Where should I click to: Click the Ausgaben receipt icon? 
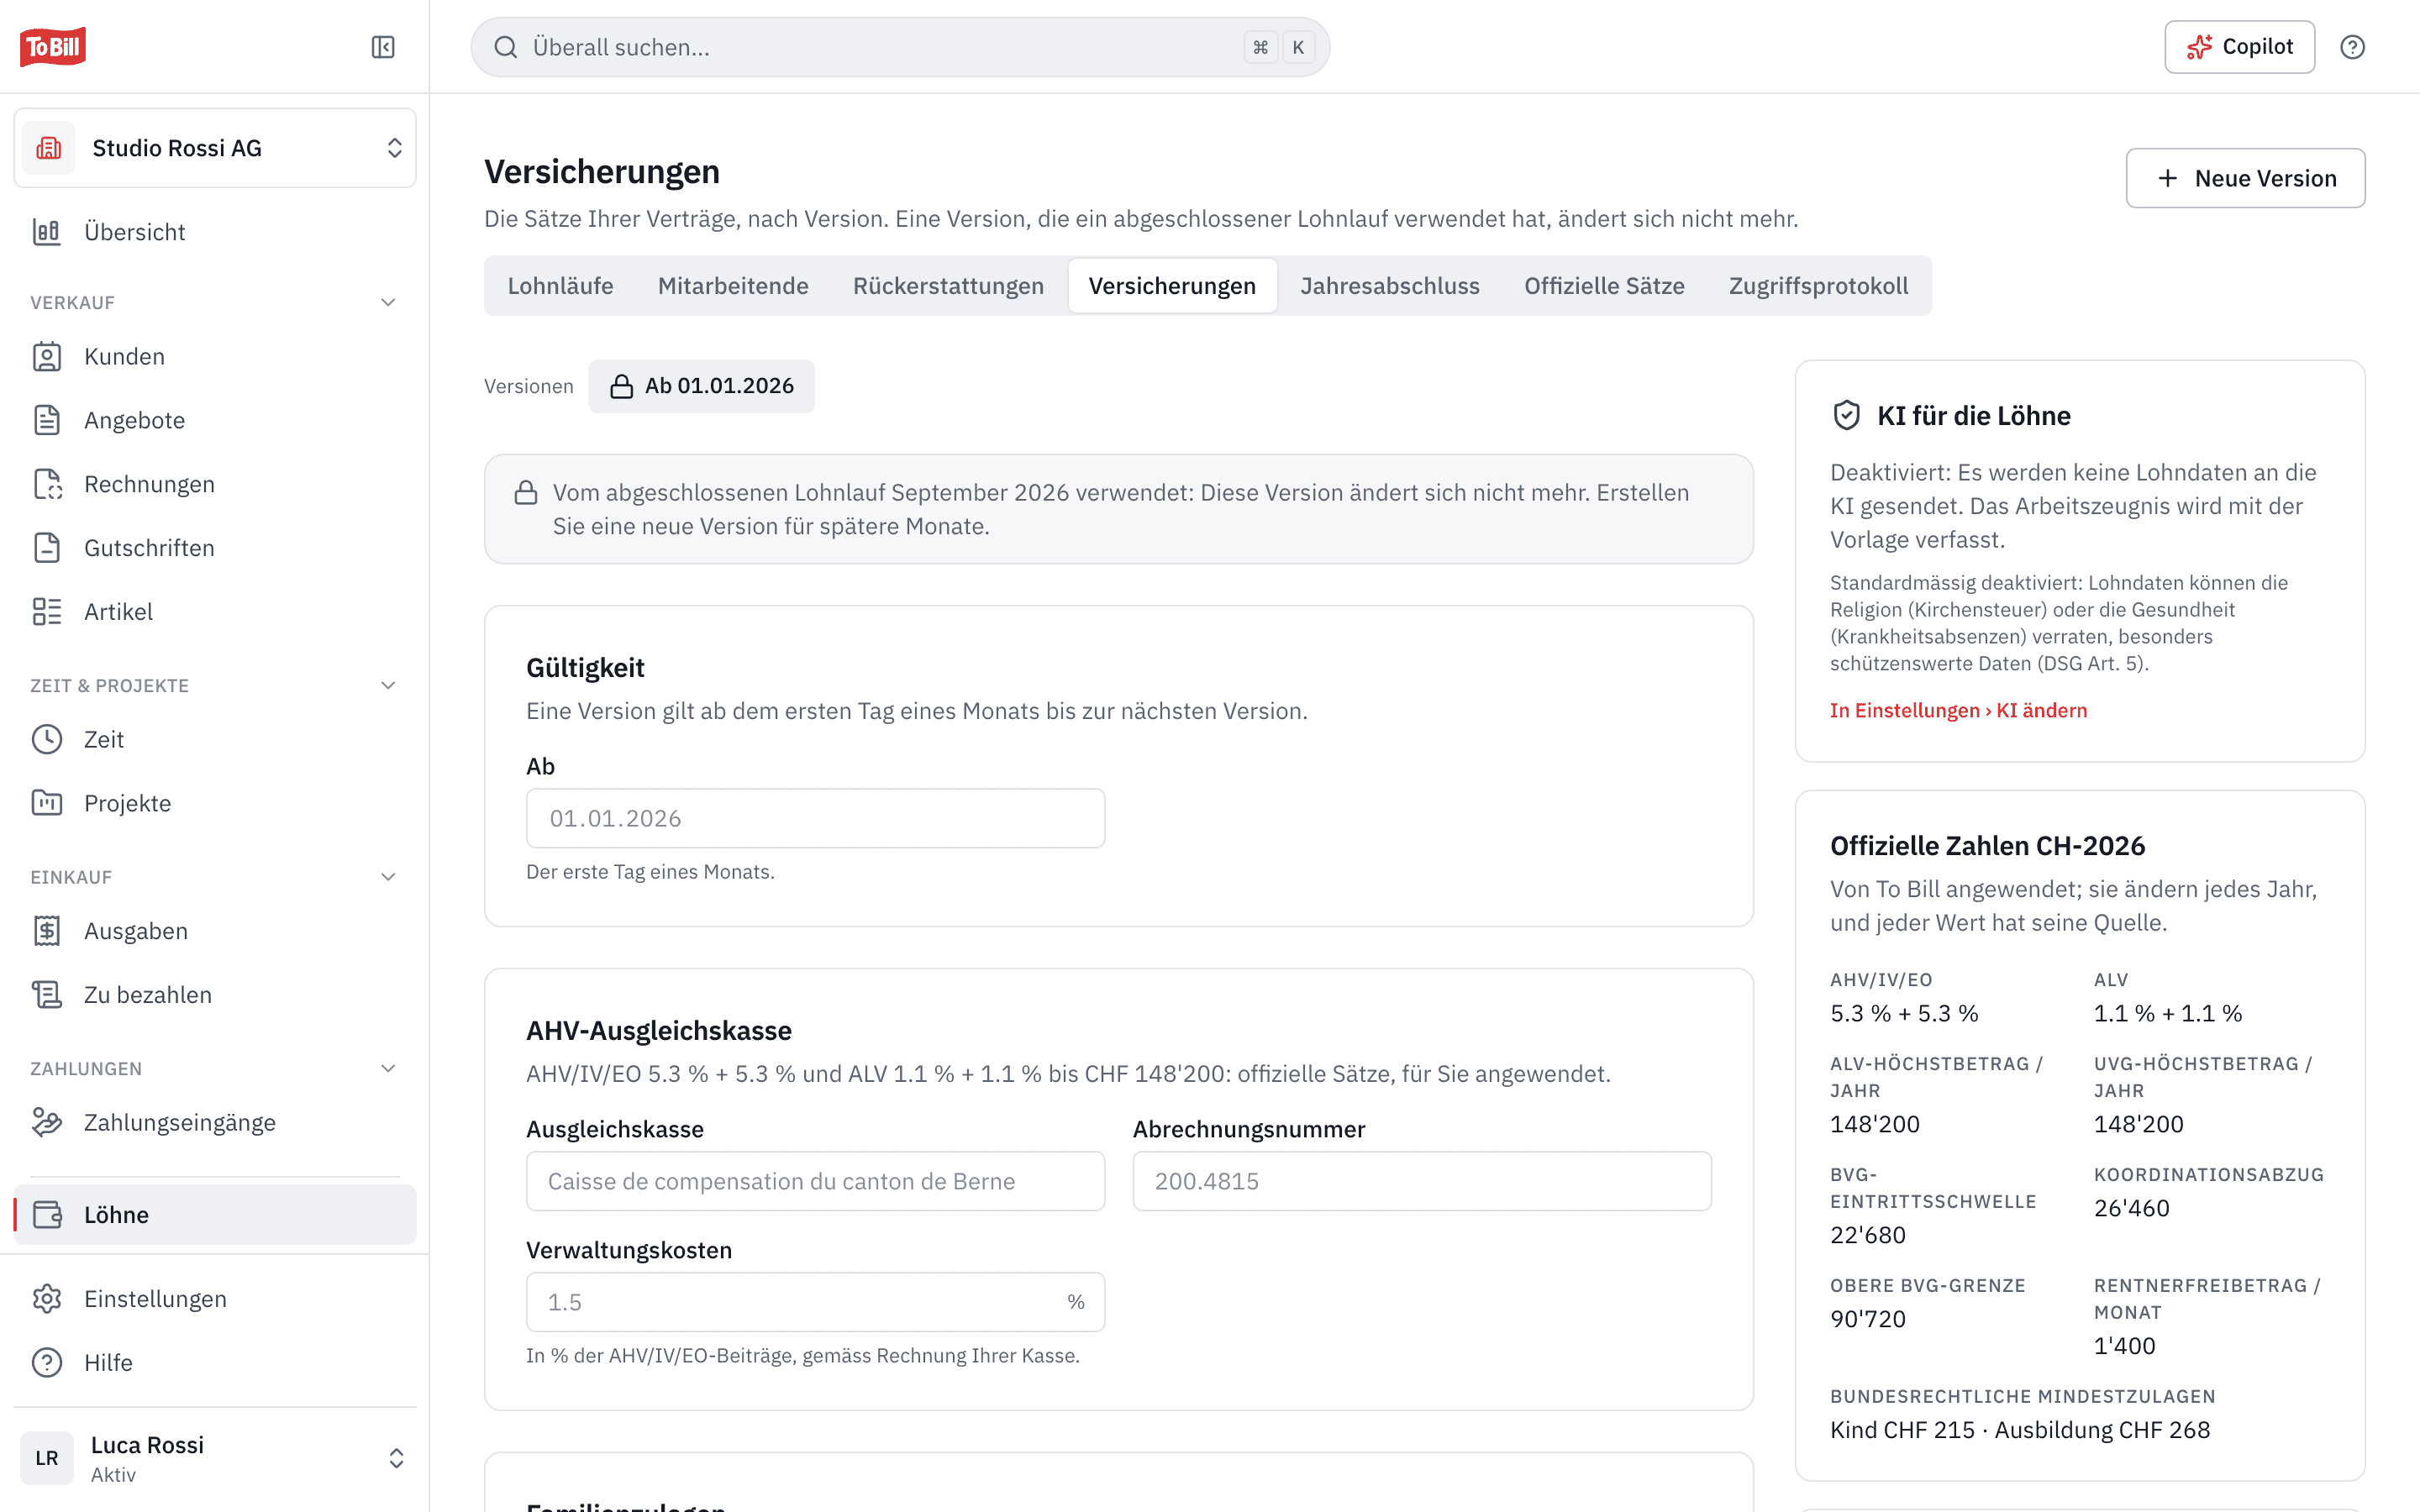(x=47, y=931)
